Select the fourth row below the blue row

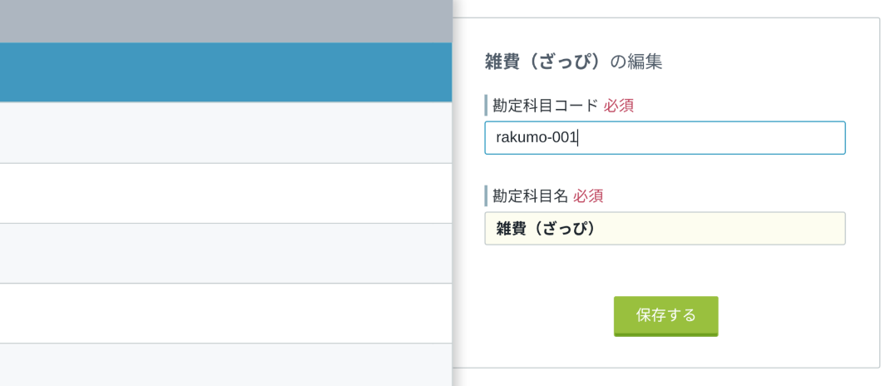226,313
